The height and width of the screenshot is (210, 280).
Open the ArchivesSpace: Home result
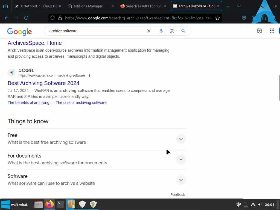pos(35,43)
